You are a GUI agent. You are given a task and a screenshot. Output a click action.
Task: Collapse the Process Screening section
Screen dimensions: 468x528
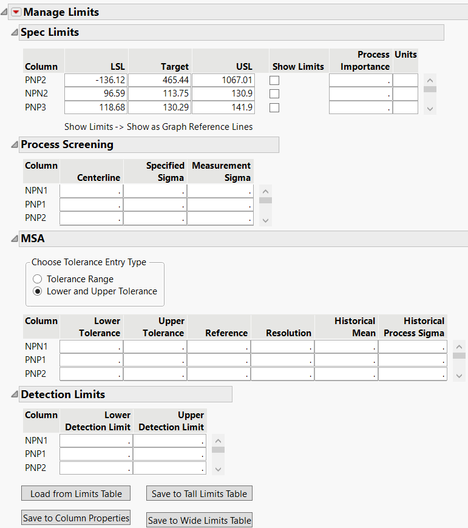pos(15,144)
